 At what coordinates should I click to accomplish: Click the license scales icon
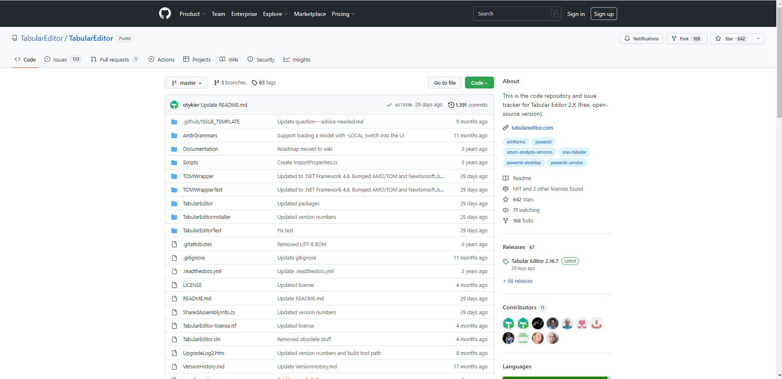pos(506,189)
